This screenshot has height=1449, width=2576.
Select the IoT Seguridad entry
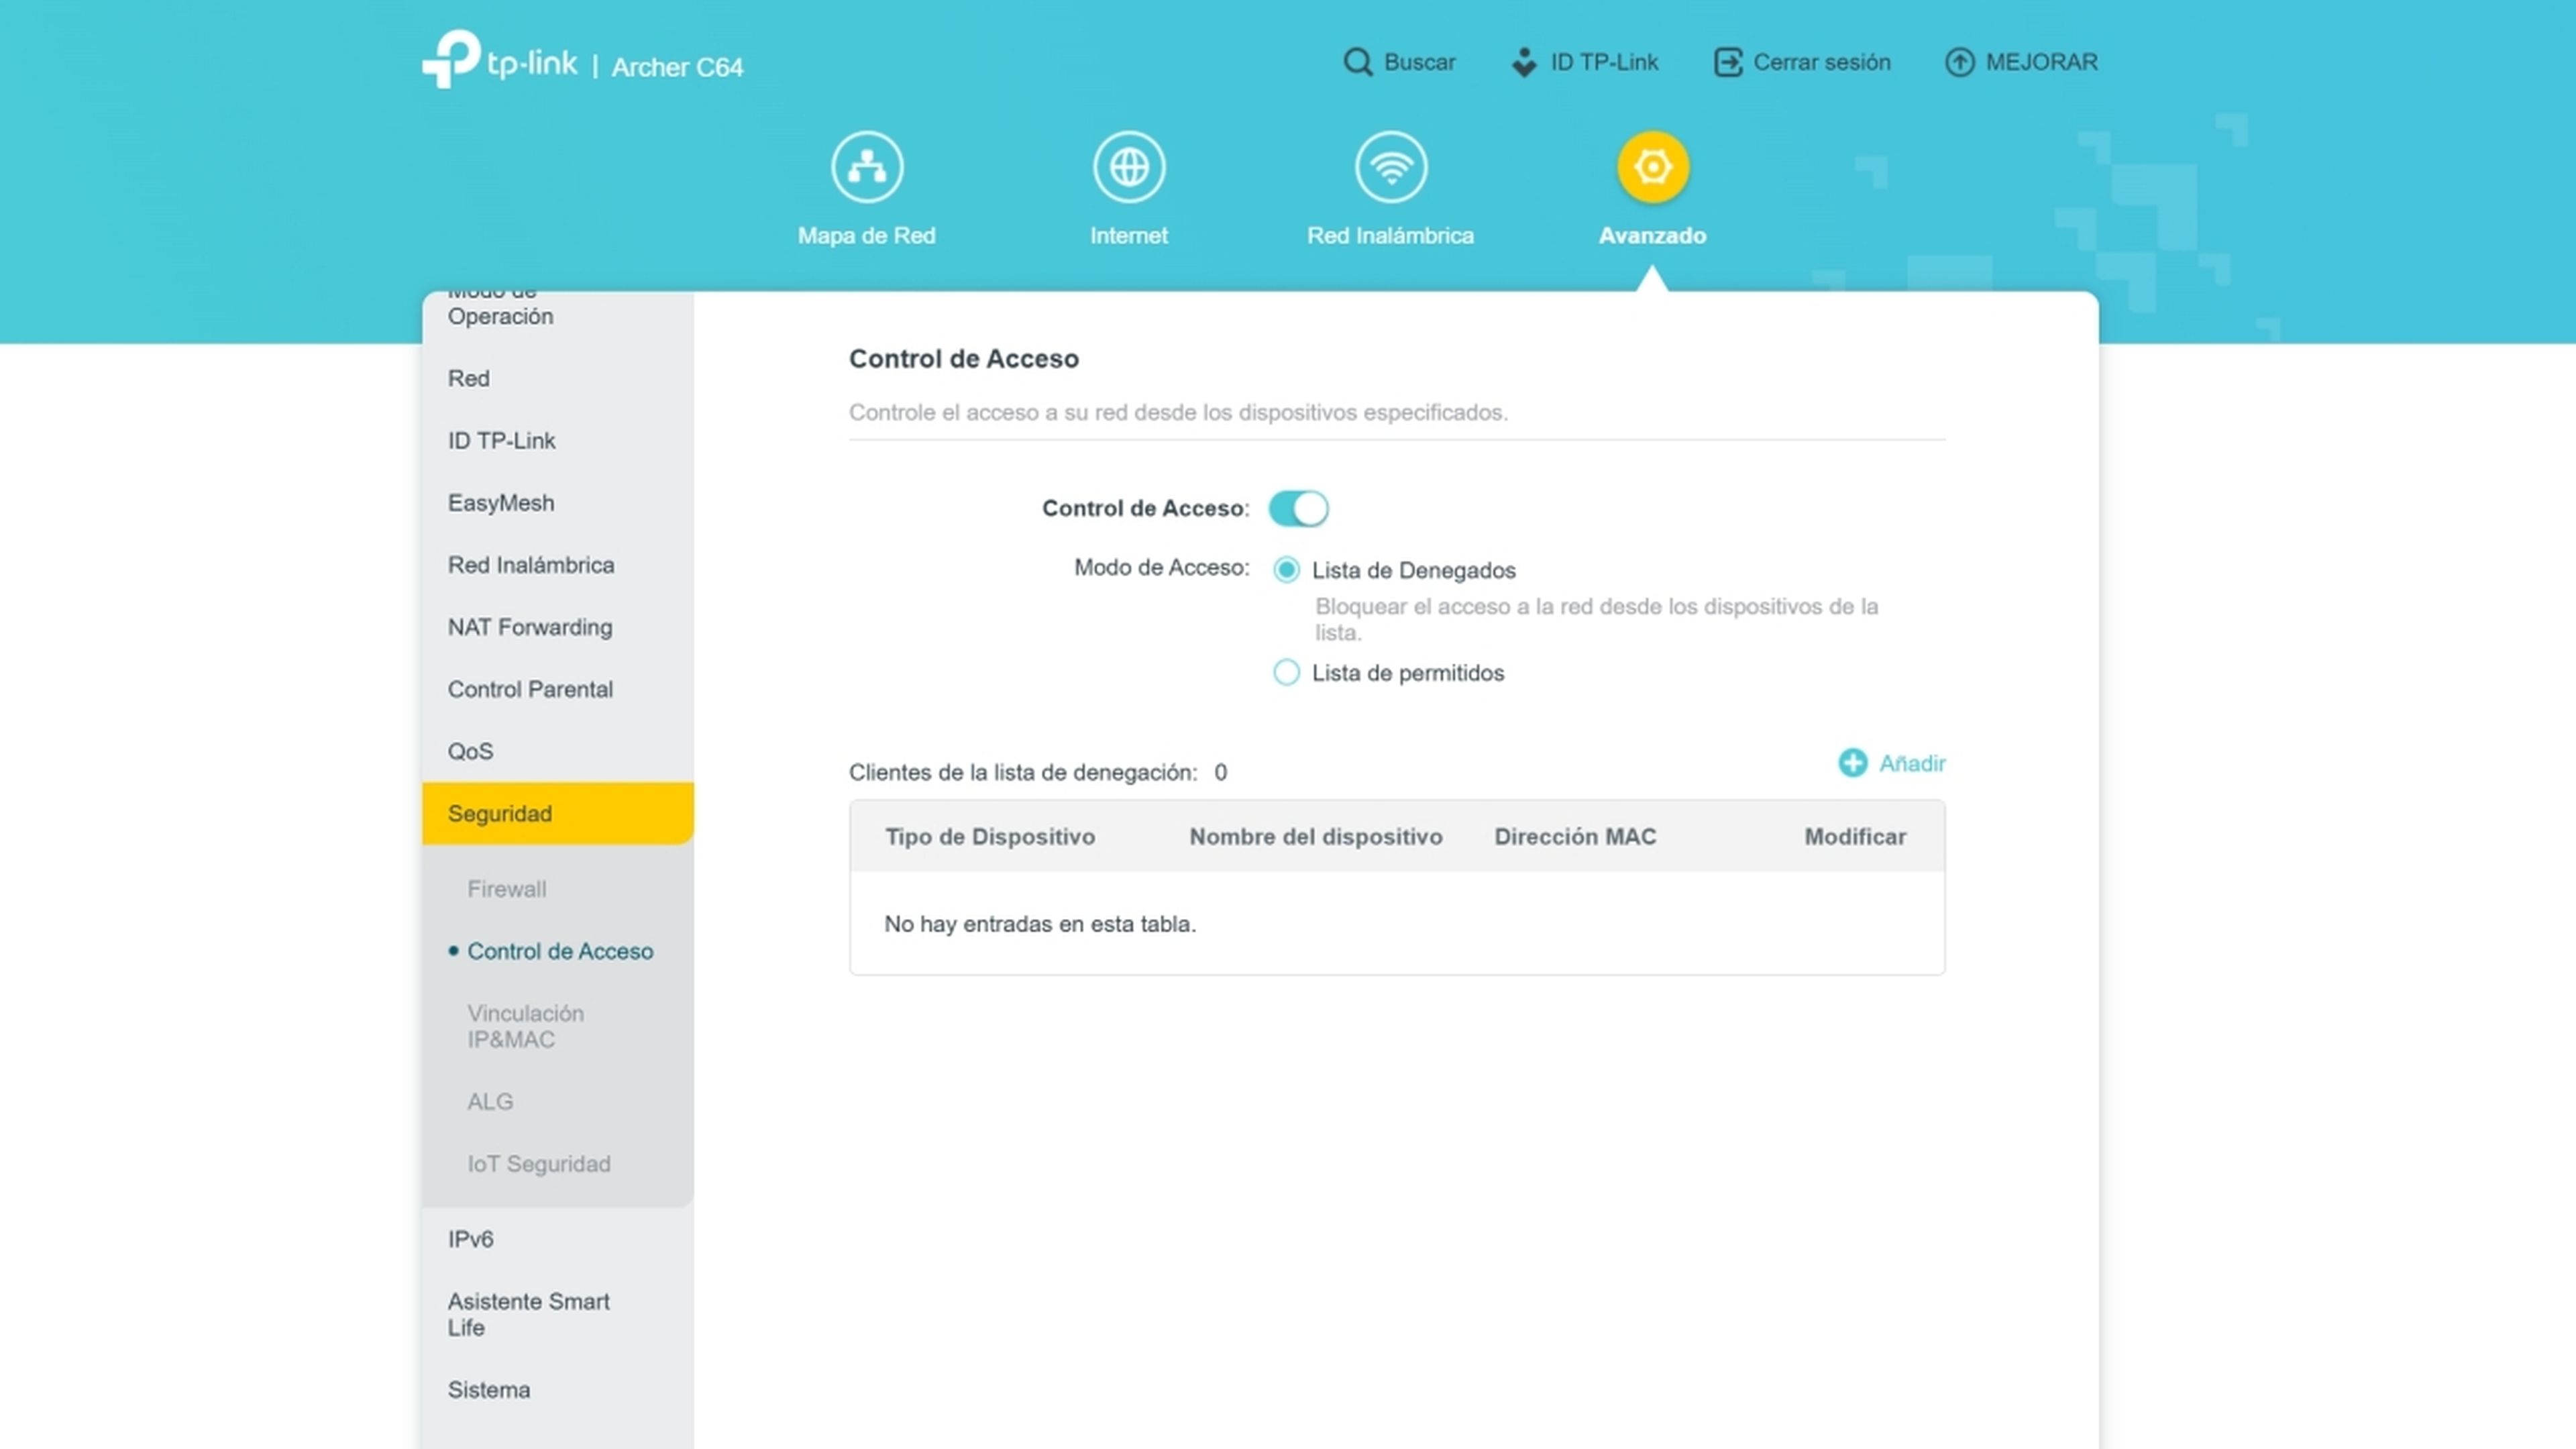coord(539,1163)
